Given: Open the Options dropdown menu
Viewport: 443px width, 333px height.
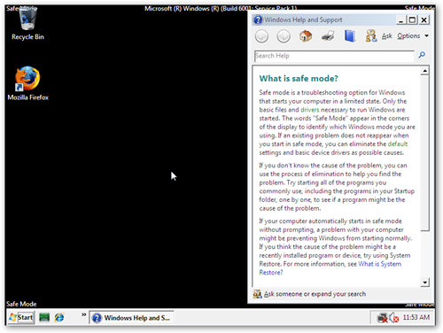Looking at the screenshot, I should point(413,36).
